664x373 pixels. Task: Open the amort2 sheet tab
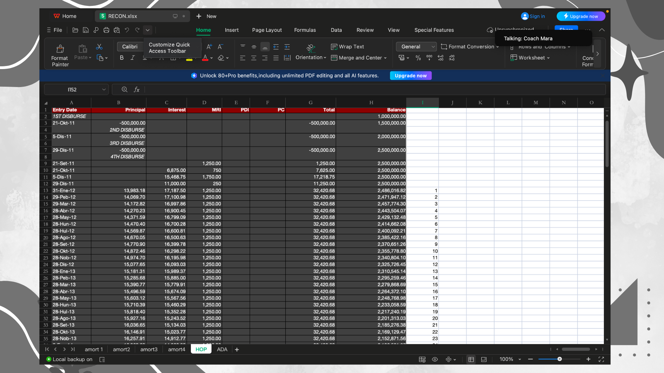[x=121, y=350]
